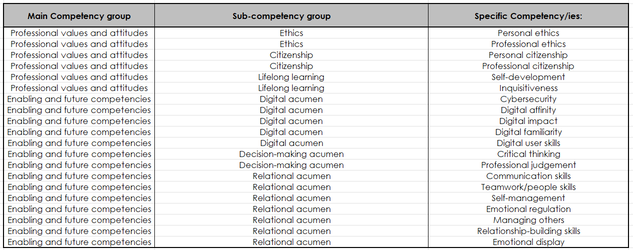633x250 pixels.
Task: Select the Communication skills cell
Action: [528, 176]
